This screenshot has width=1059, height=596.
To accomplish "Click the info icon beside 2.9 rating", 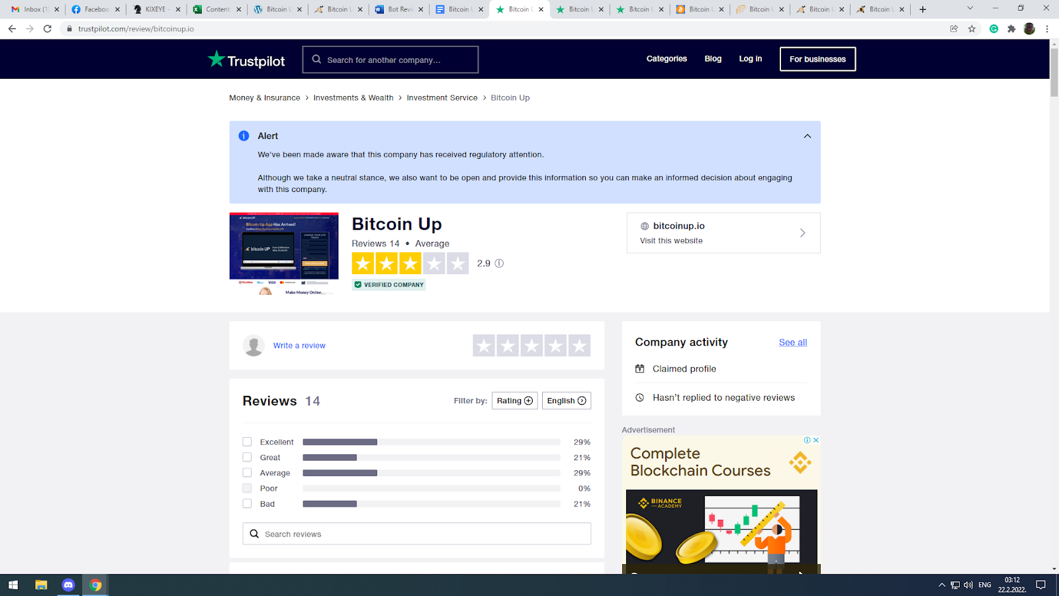I will (499, 263).
